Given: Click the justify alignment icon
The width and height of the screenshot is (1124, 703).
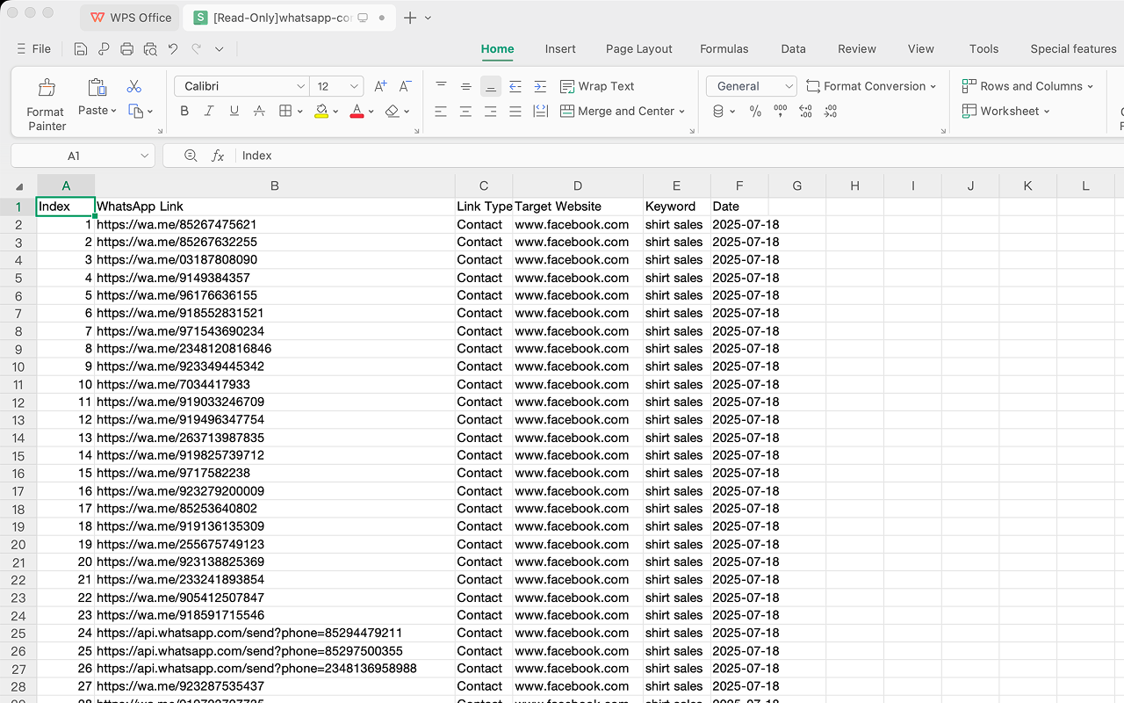Looking at the screenshot, I should [515, 111].
